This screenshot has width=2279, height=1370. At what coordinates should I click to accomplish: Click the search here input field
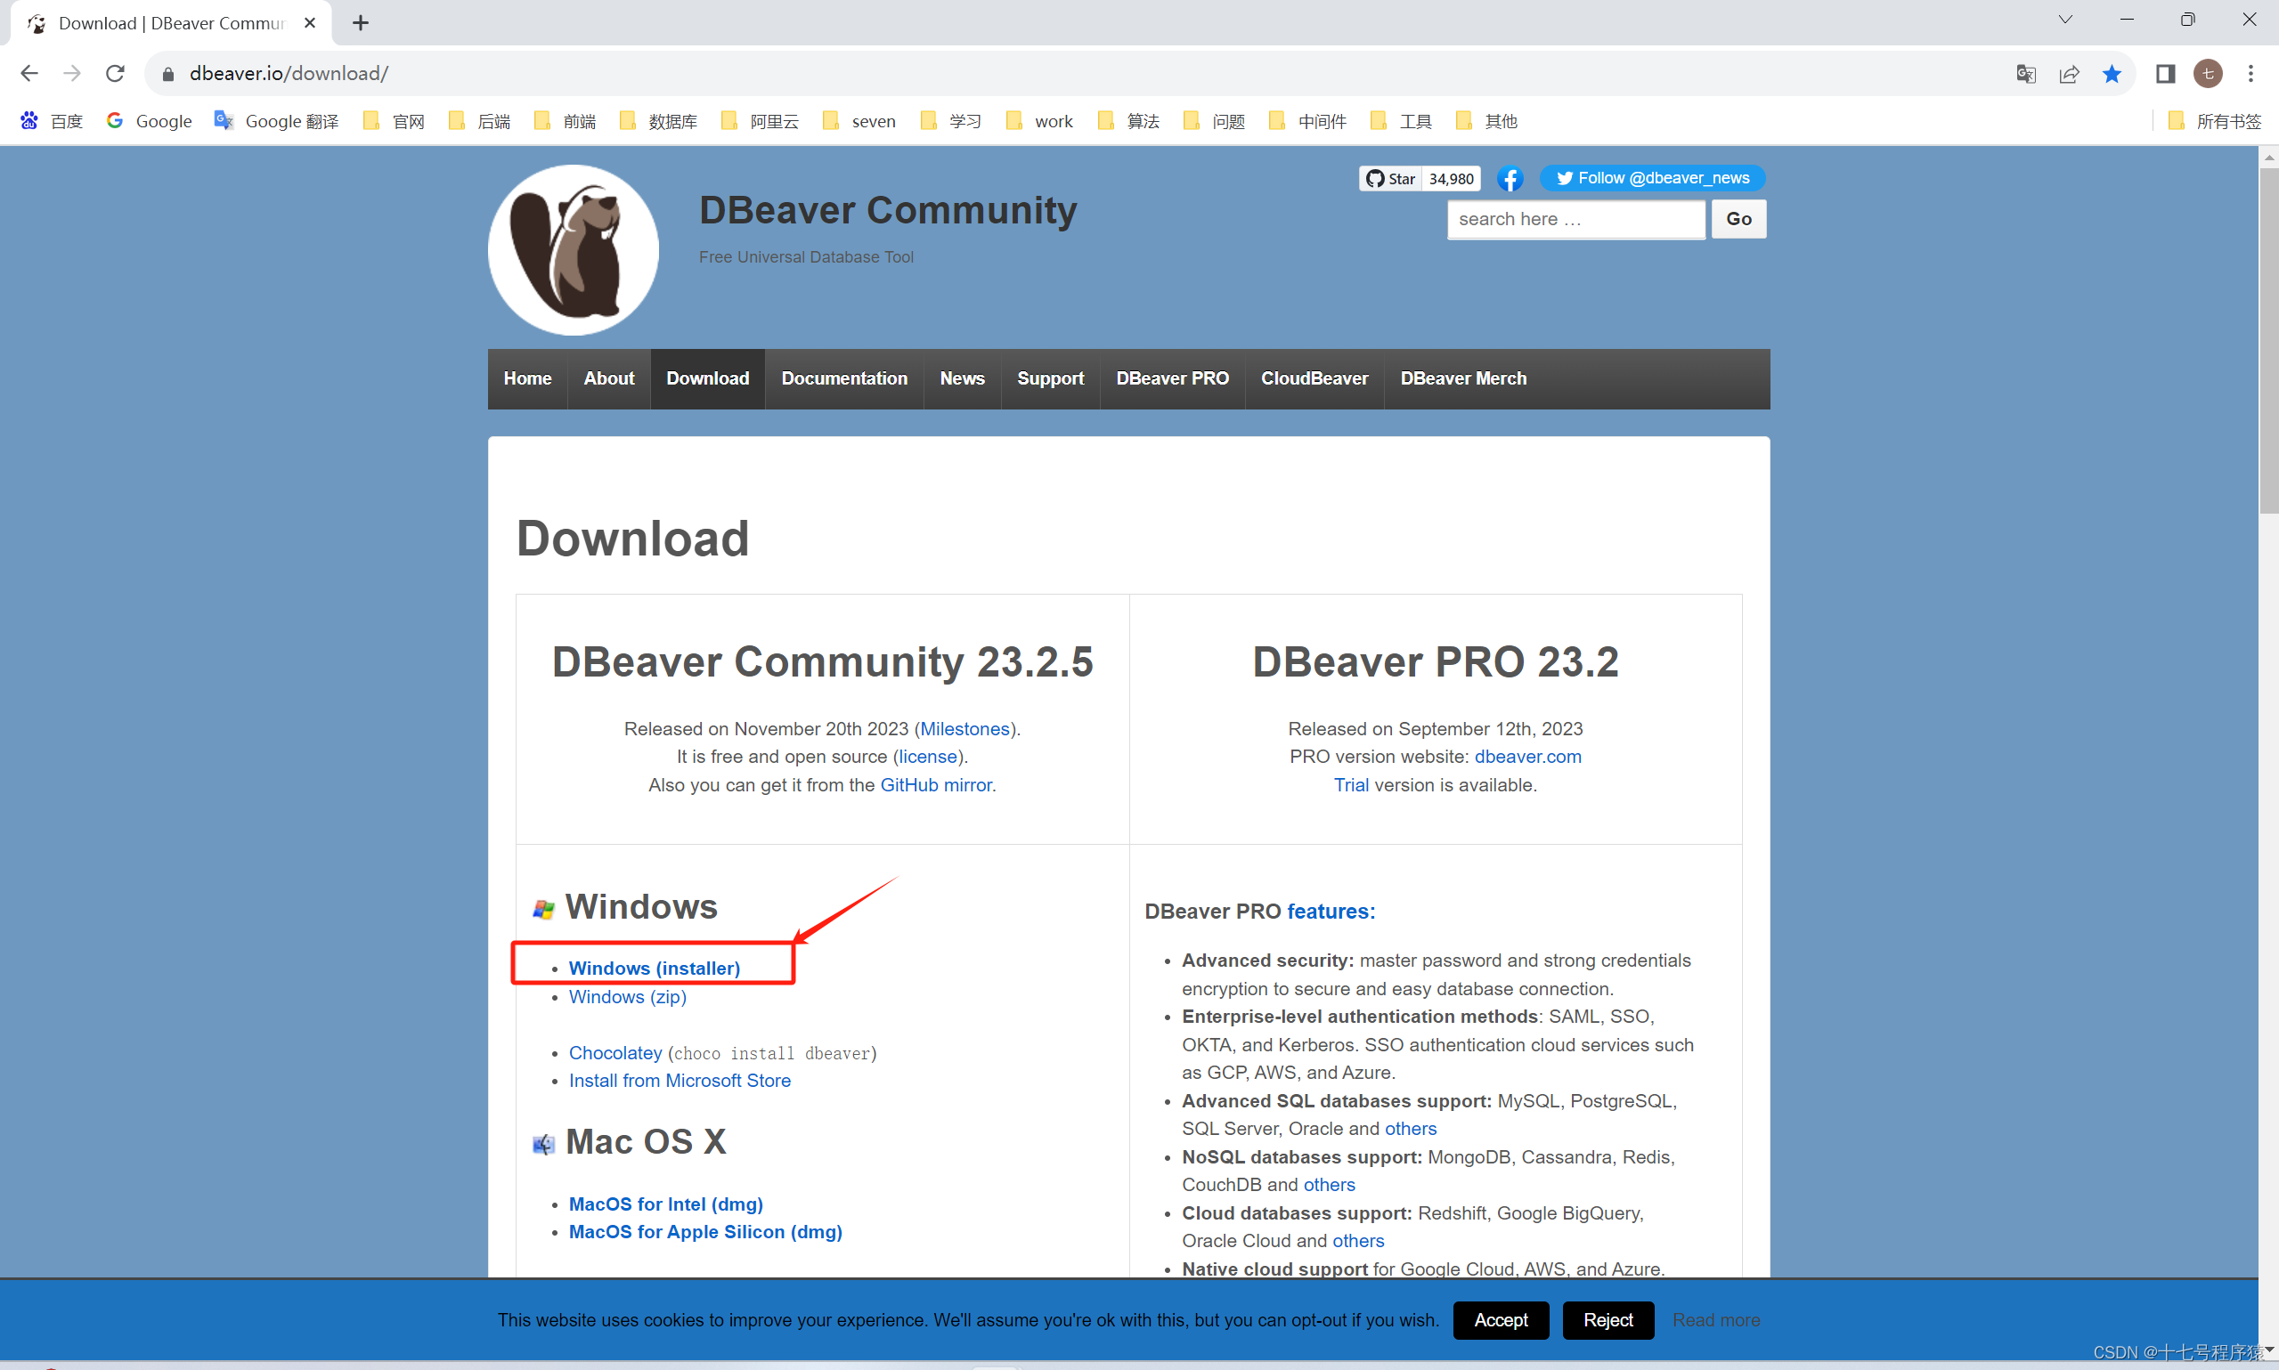point(1575,219)
